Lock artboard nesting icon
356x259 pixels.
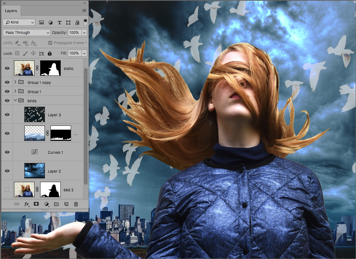(x=41, y=53)
